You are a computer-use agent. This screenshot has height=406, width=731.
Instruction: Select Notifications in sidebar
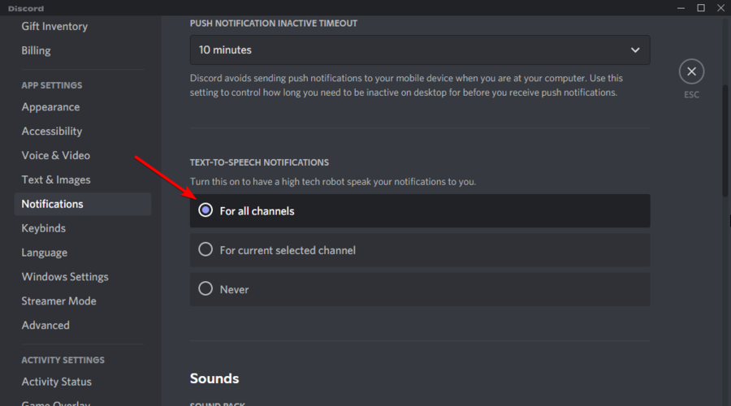[x=83, y=204]
